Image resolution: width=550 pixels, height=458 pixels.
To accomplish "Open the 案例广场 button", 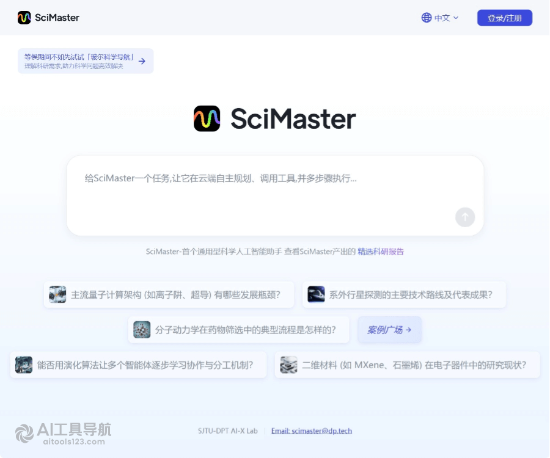I will click(x=389, y=330).
